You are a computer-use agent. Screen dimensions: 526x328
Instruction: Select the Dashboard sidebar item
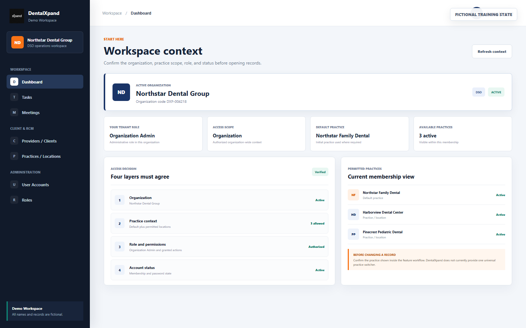[x=45, y=82]
